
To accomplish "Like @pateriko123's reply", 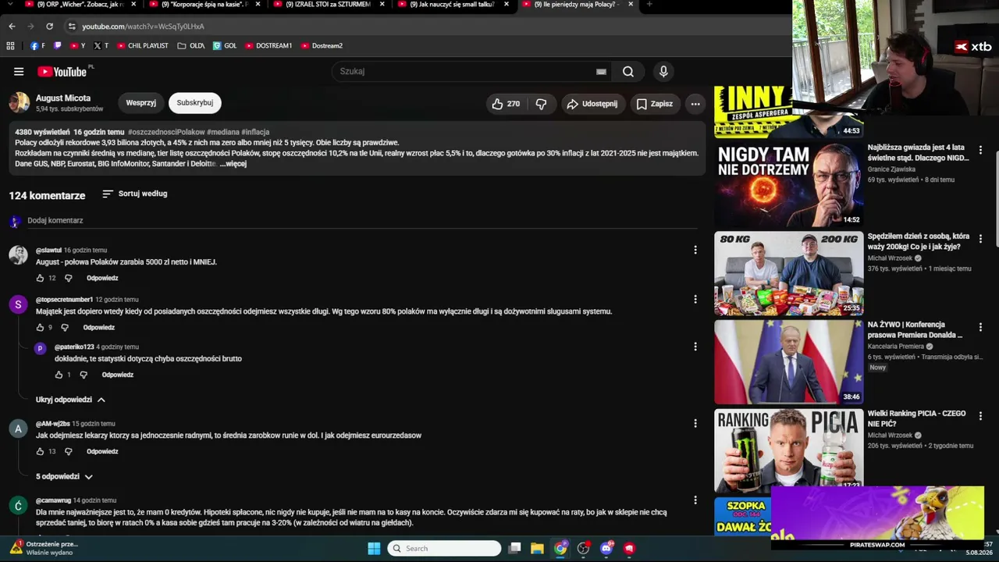I will coord(59,375).
